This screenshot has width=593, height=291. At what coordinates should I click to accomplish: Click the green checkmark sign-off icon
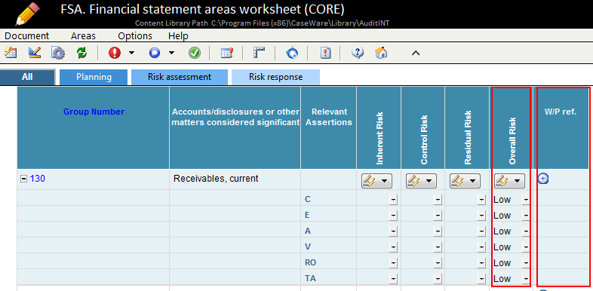click(195, 53)
